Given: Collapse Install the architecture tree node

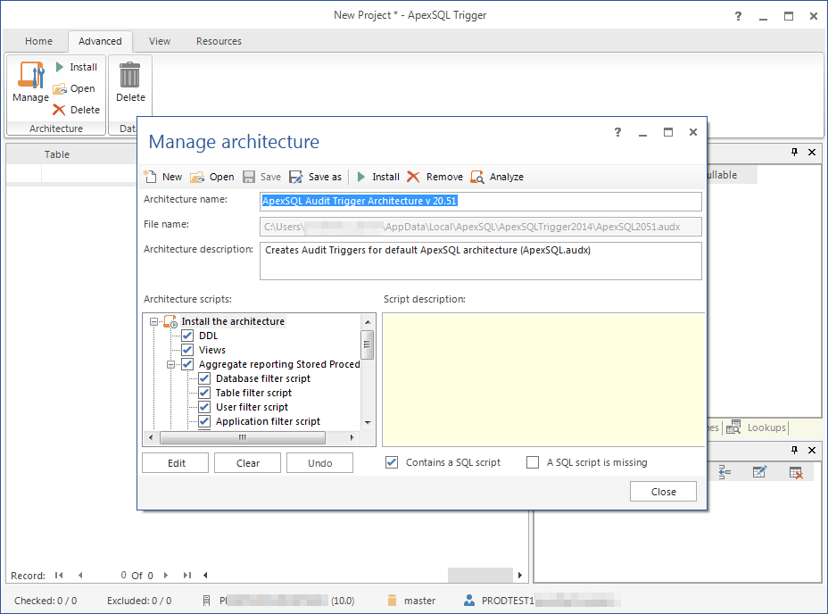Looking at the screenshot, I should (153, 321).
